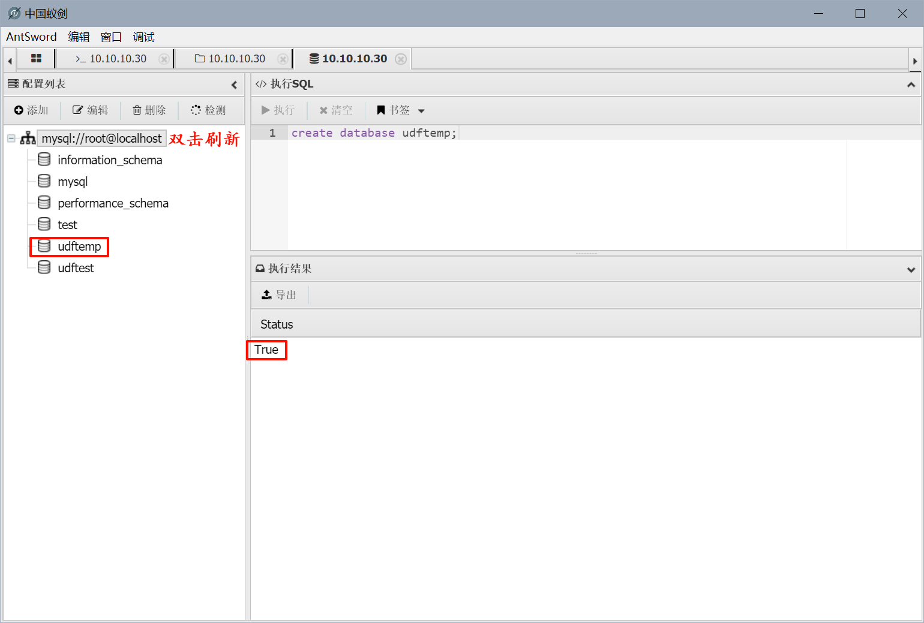
Task: Close the database 10.10.10.30 tab
Action: point(401,59)
